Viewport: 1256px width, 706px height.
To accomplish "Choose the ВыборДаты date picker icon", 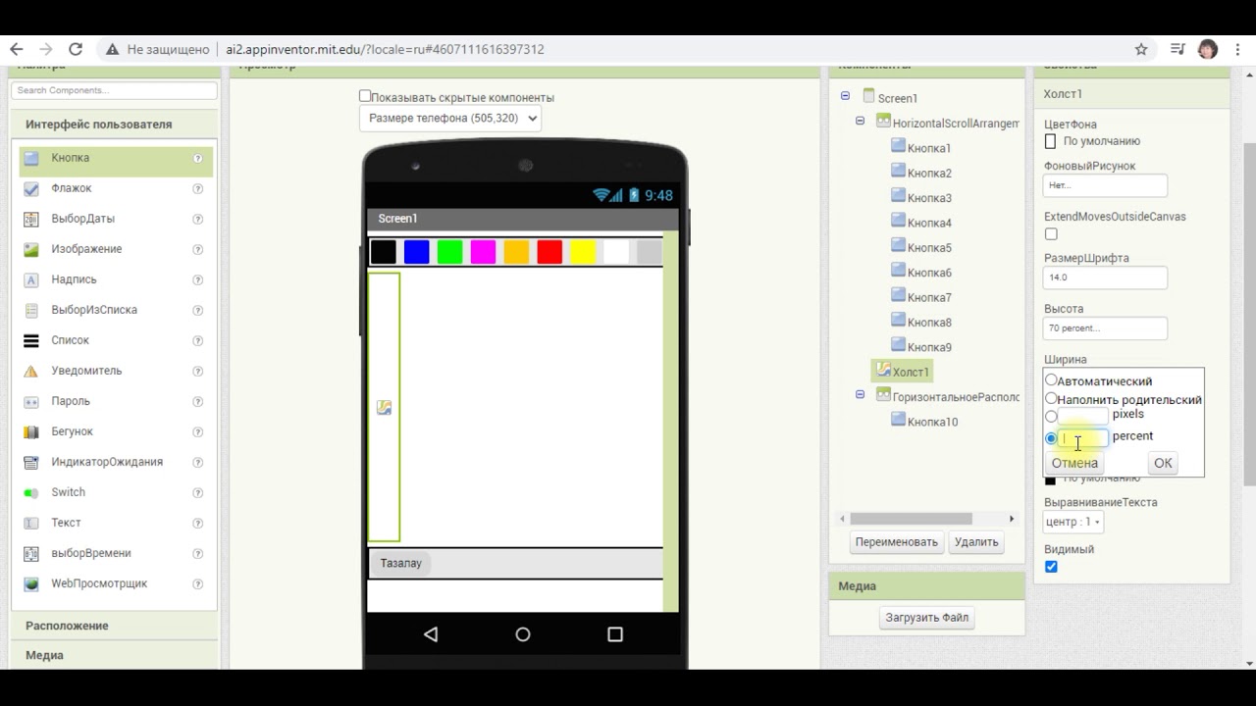I will (x=31, y=219).
